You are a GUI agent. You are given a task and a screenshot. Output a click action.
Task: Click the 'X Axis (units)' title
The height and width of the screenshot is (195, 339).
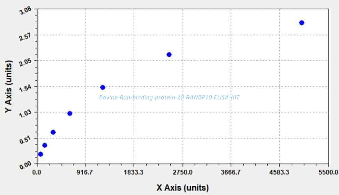click(183, 187)
